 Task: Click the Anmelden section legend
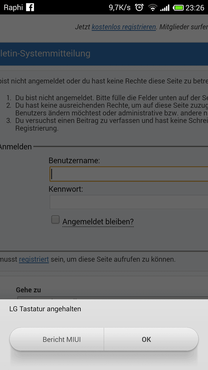click(x=15, y=147)
